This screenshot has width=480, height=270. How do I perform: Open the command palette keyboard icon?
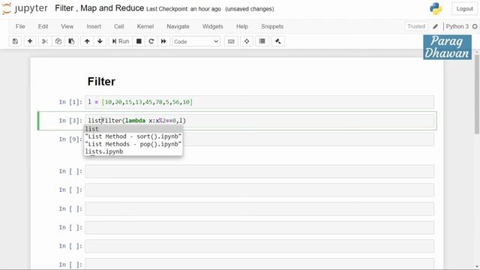point(231,41)
